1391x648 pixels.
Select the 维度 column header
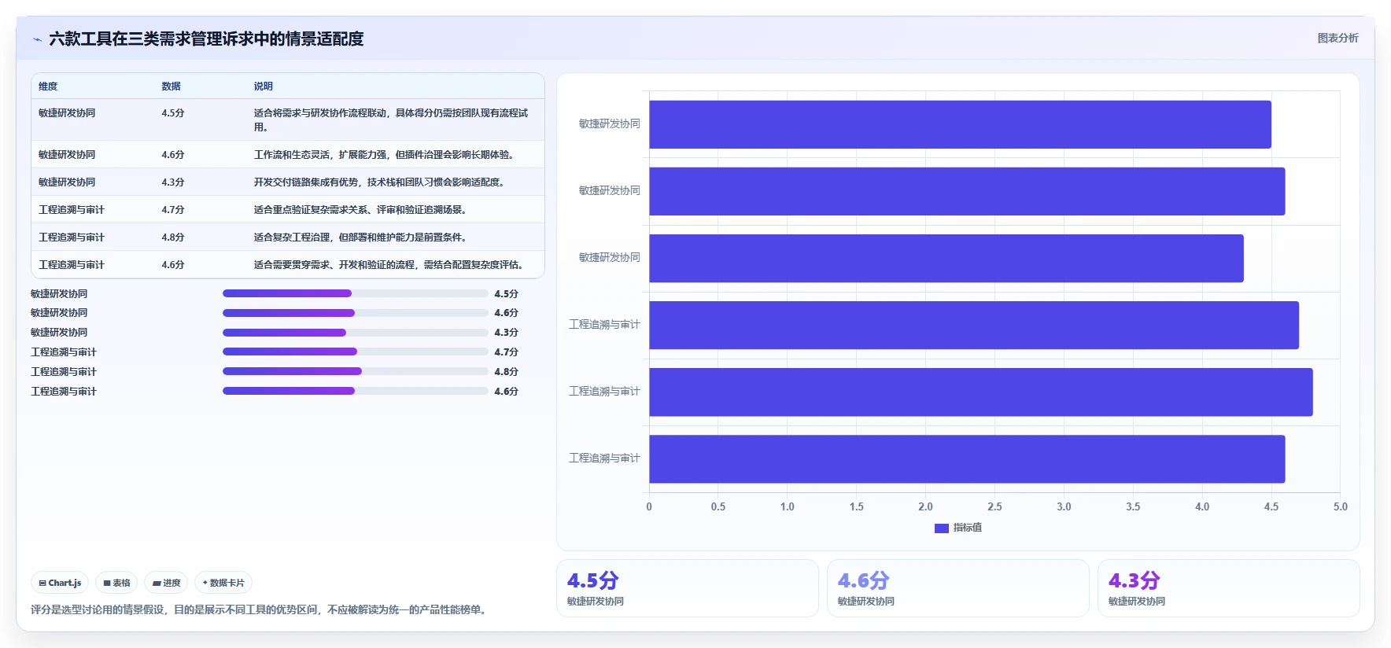pos(48,87)
